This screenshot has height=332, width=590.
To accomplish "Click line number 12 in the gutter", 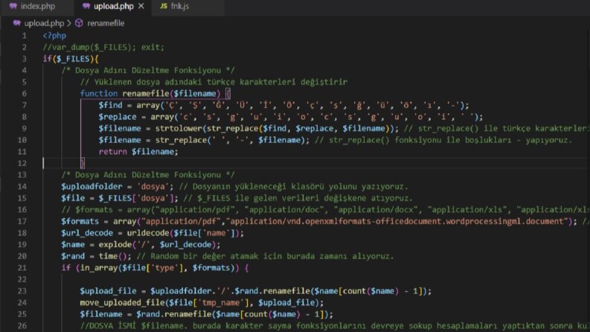I will [22, 163].
